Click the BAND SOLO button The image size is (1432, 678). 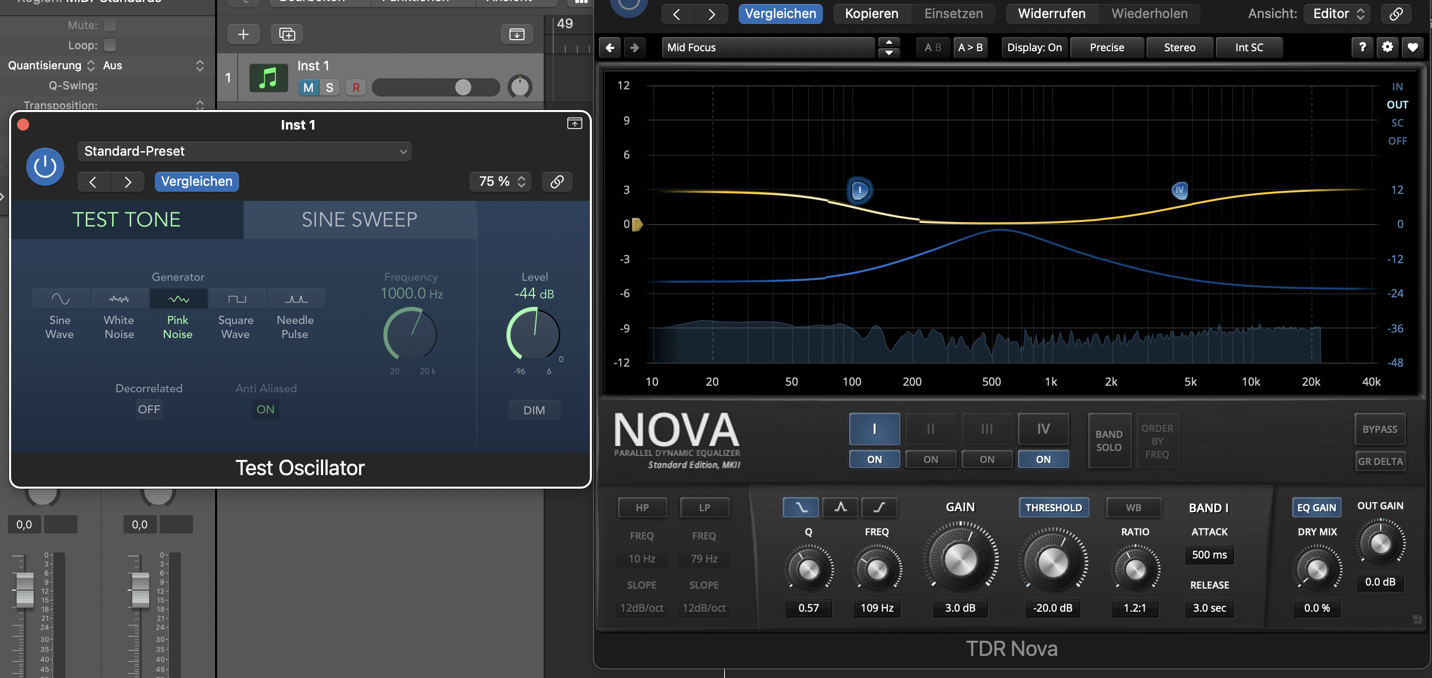point(1109,440)
